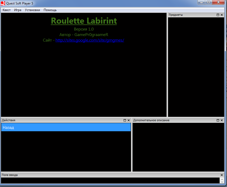Undock the Предметы panel with float icon

point(218,15)
